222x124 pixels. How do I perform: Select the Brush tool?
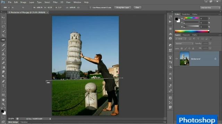[x=3, y=50]
